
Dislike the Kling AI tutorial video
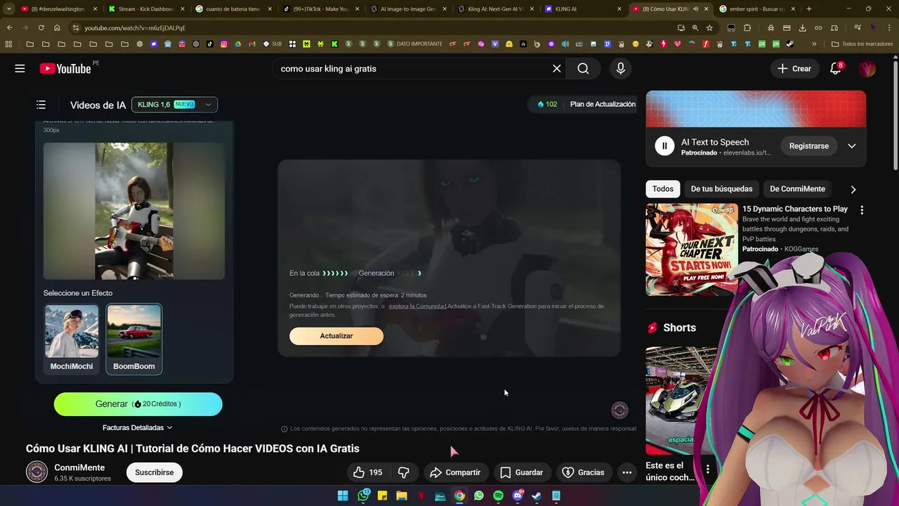coord(404,472)
